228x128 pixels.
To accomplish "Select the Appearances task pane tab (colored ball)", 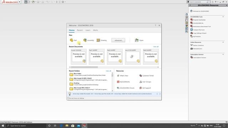I will click(187, 26).
